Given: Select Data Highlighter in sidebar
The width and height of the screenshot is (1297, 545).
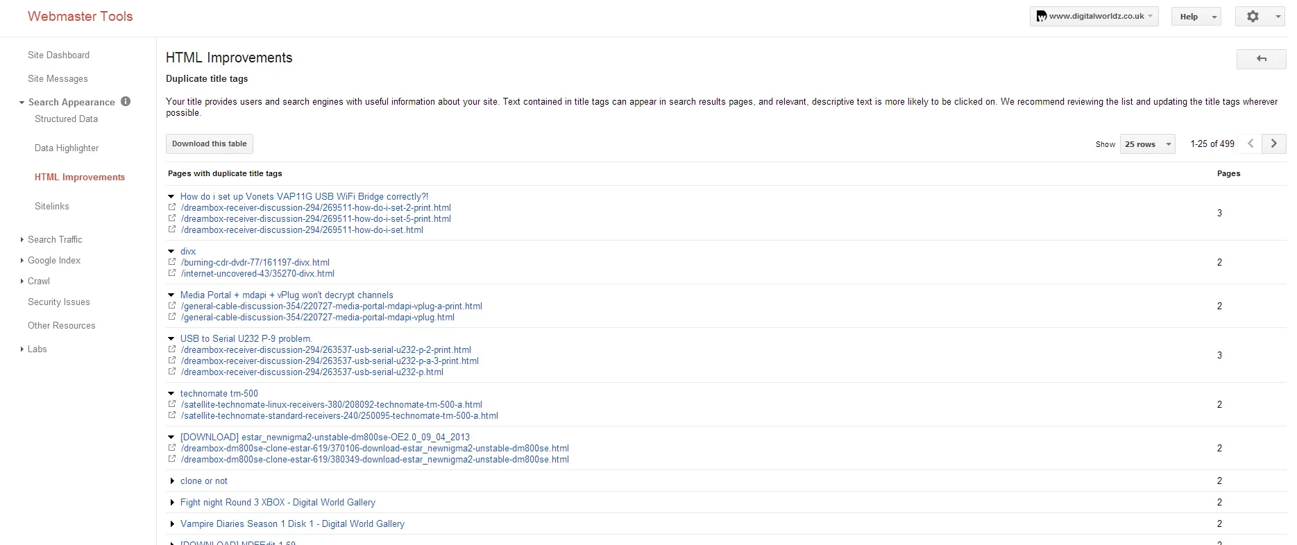Looking at the screenshot, I should point(67,148).
